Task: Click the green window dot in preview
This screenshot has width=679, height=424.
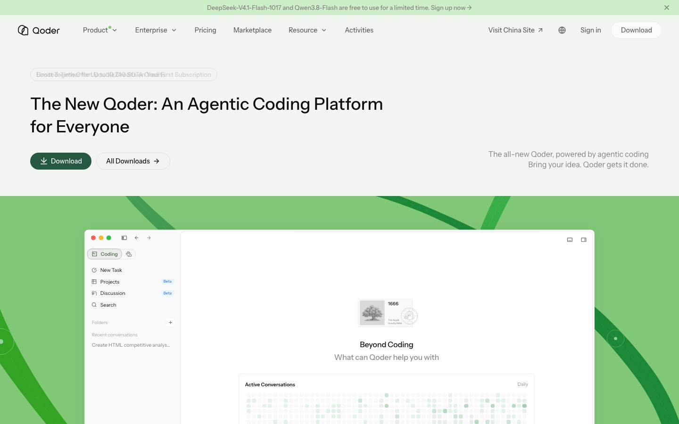Action: 108,238
